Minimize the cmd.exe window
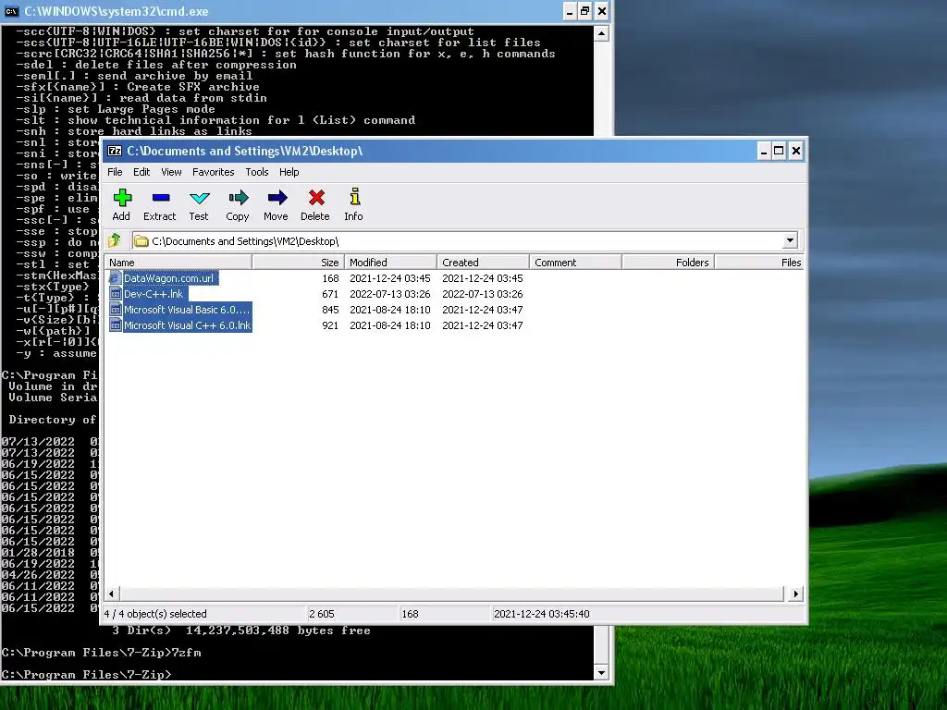947x710 pixels. click(570, 11)
